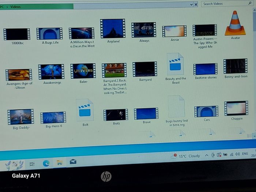Open the 15°C Cloudy weather widget
Viewport: 256px width, 192px height.
click(x=186, y=156)
